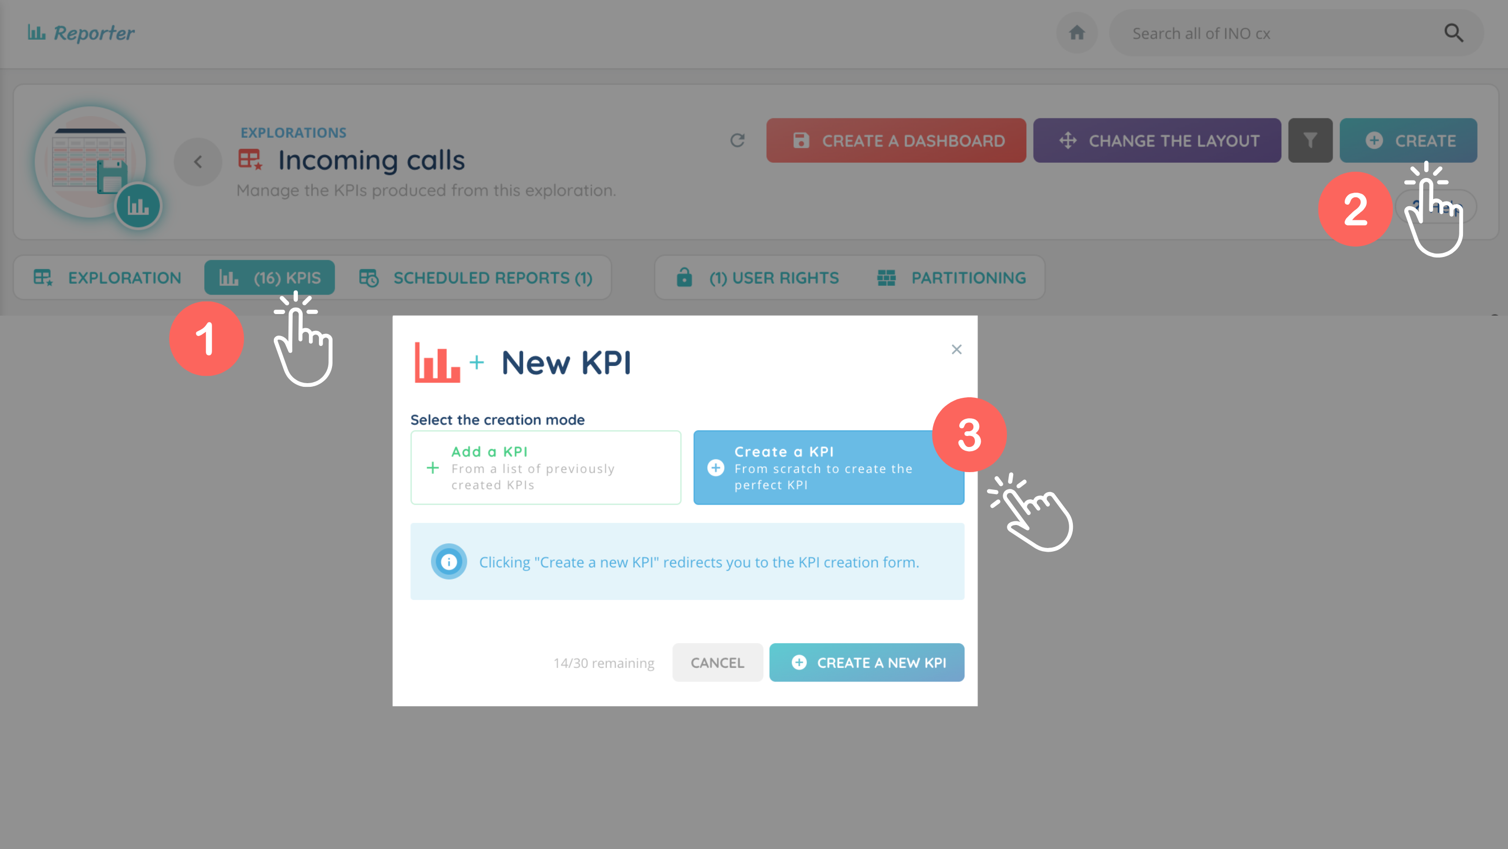Viewport: 1508px width, 849px height.
Task: Close the New KPI dialog
Action: click(957, 349)
